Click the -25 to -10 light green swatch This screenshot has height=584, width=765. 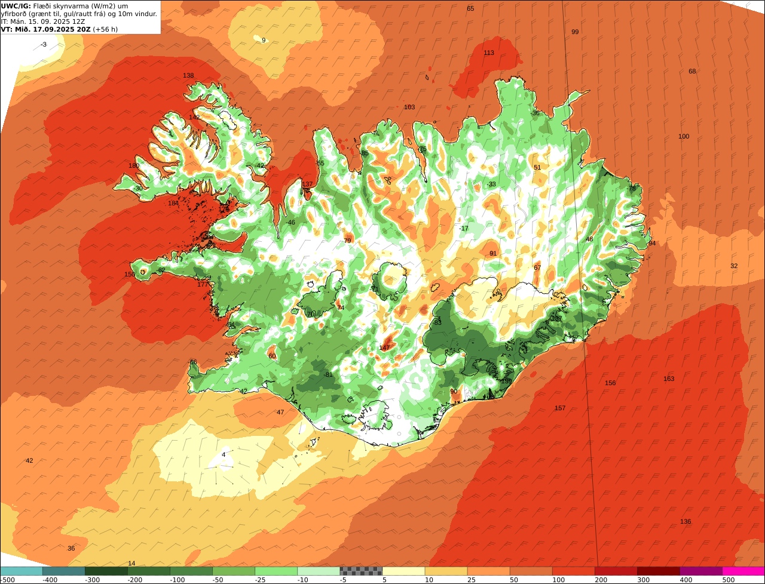point(276,571)
